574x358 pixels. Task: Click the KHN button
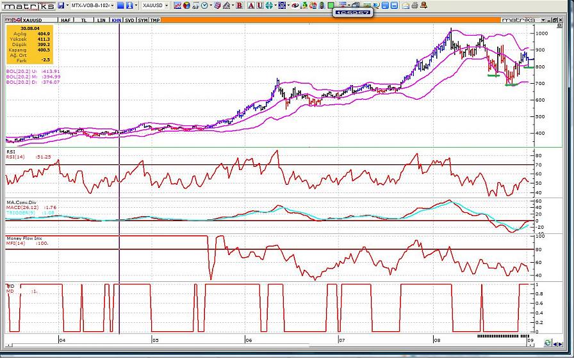tap(116, 20)
